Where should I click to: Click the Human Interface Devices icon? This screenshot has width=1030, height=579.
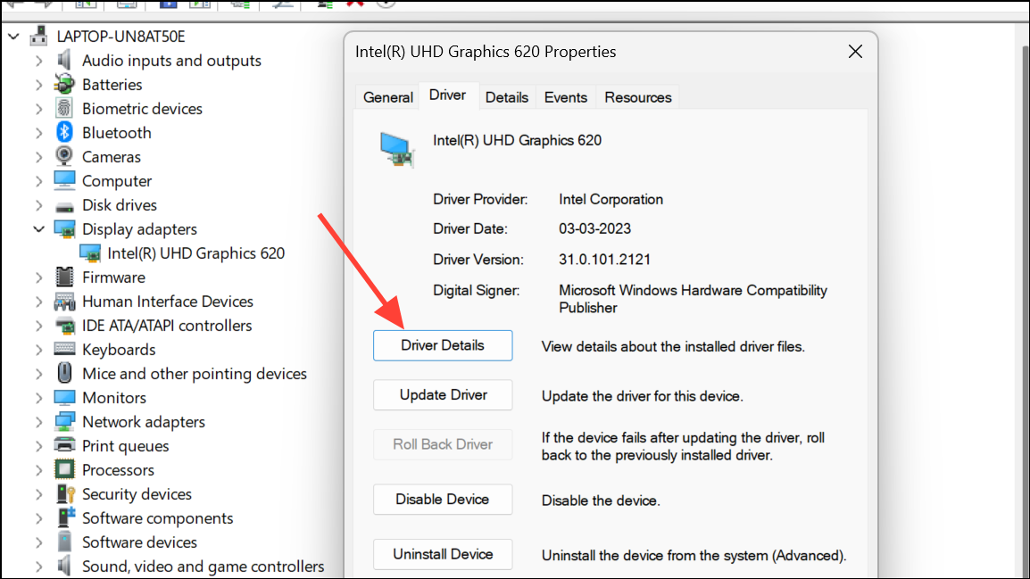point(64,302)
